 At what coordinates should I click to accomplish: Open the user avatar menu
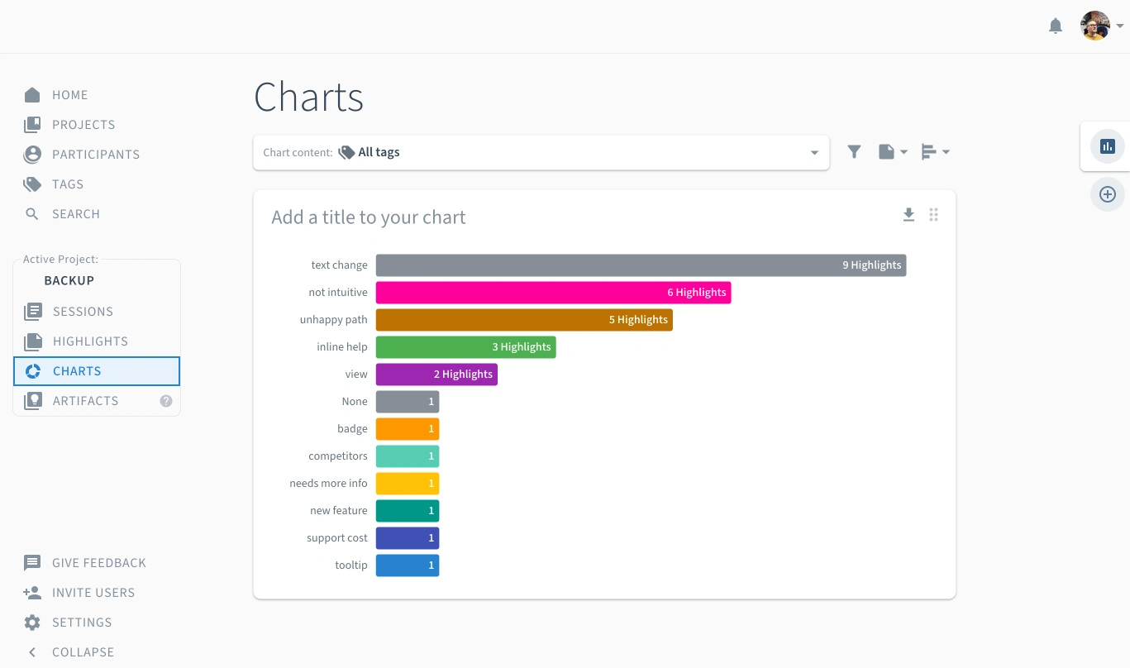(1102, 26)
